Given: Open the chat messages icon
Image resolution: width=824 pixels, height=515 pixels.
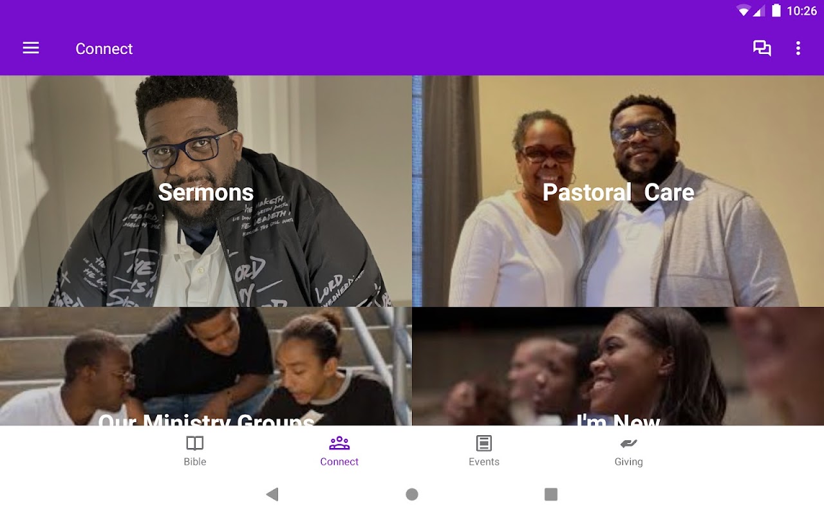Looking at the screenshot, I should pos(762,48).
